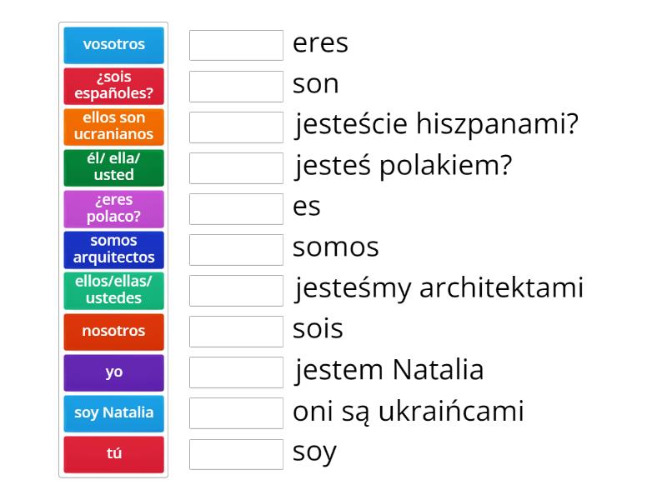The width and height of the screenshot is (667, 500).
Task: Click the blue 'vosotros' tile
Action: coord(113,45)
